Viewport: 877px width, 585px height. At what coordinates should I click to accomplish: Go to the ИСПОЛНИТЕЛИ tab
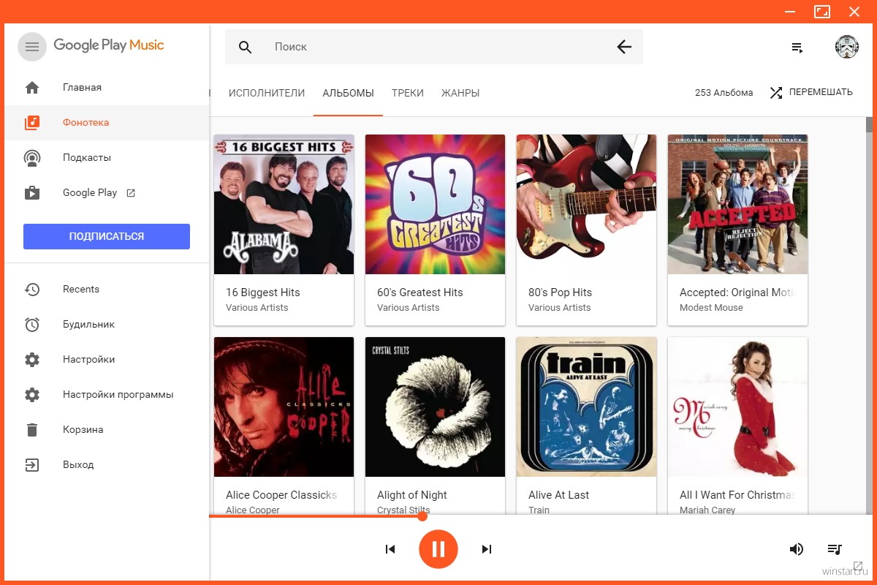tap(267, 93)
